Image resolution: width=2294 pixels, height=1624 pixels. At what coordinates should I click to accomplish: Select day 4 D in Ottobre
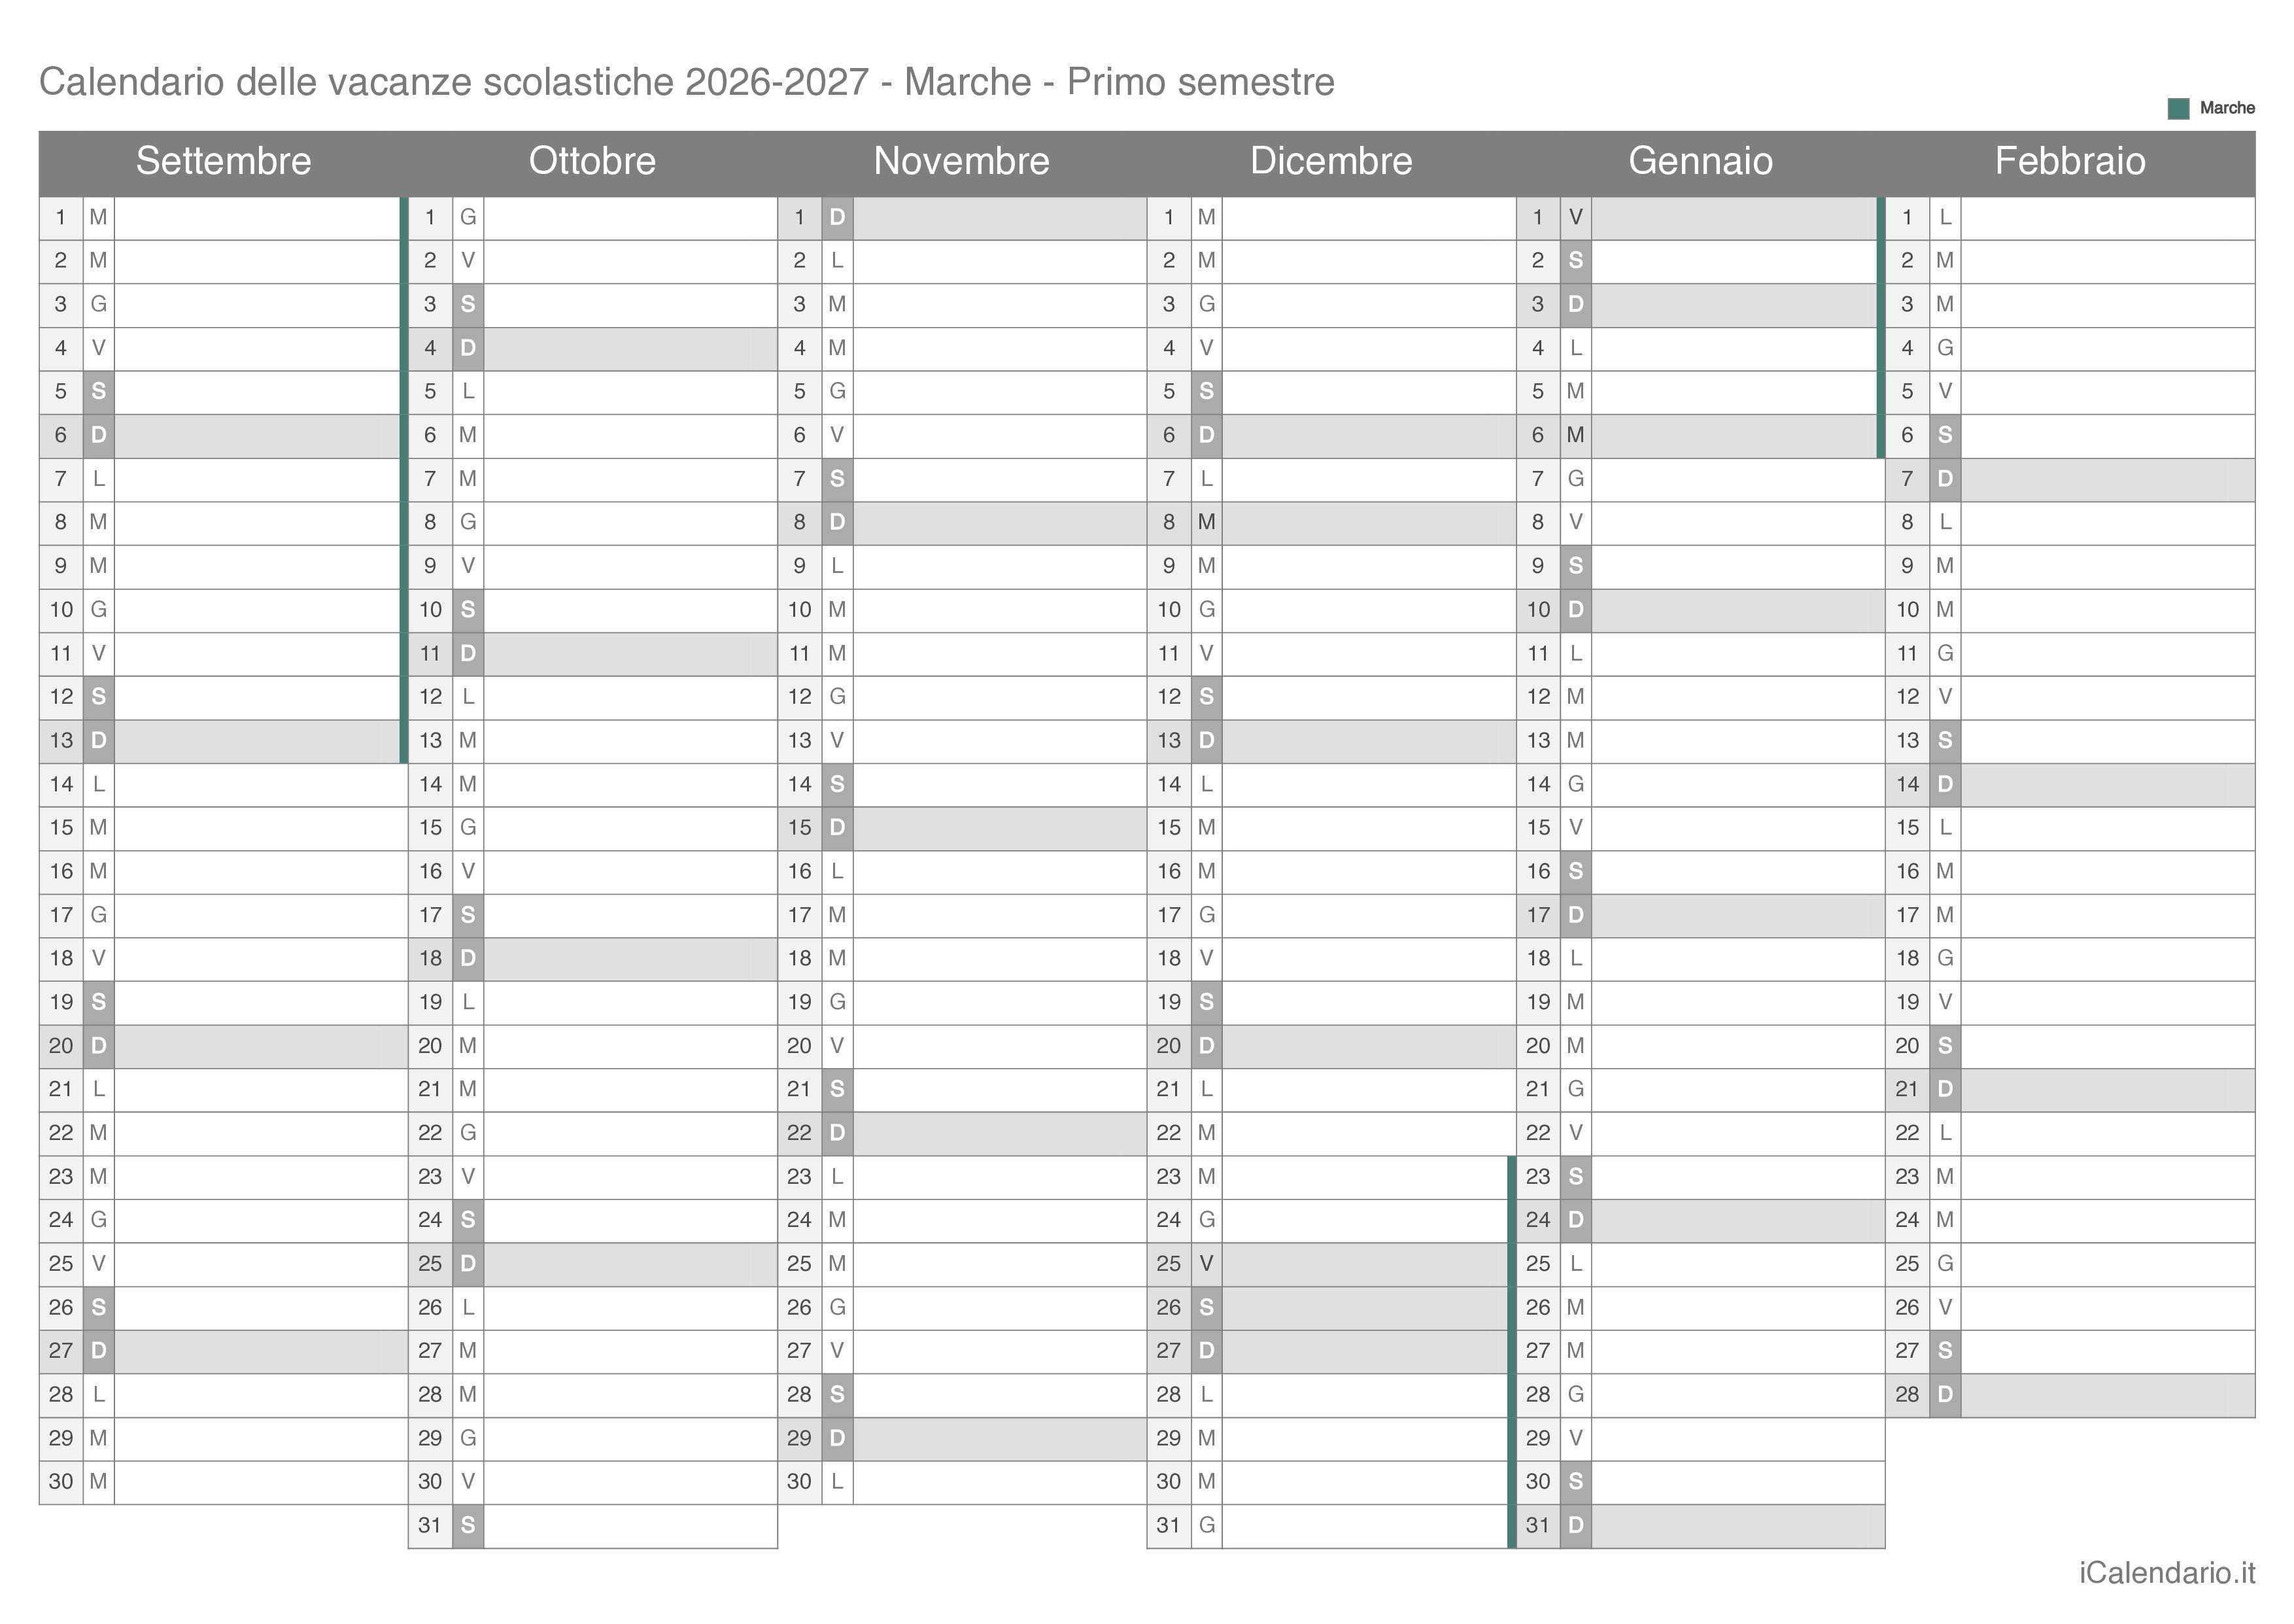(x=592, y=349)
